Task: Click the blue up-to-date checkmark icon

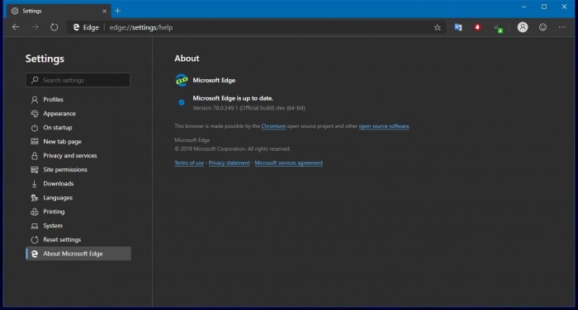Action: coord(182,103)
